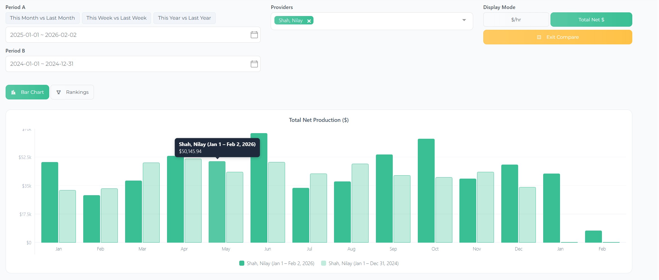Screen dimensions: 659x280
Task: Click the bar chart icon on Bar Chart tab
Action: coord(13,92)
